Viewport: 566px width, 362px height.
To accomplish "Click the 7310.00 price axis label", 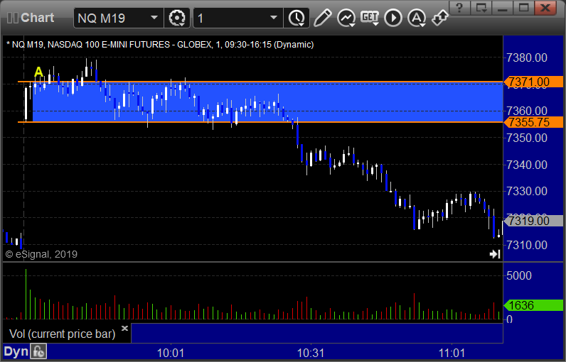I will (x=527, y=245).
